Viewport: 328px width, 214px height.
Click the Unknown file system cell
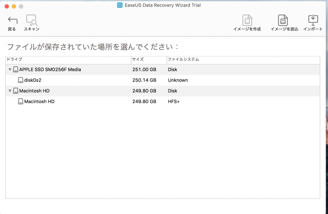(178, 80)
